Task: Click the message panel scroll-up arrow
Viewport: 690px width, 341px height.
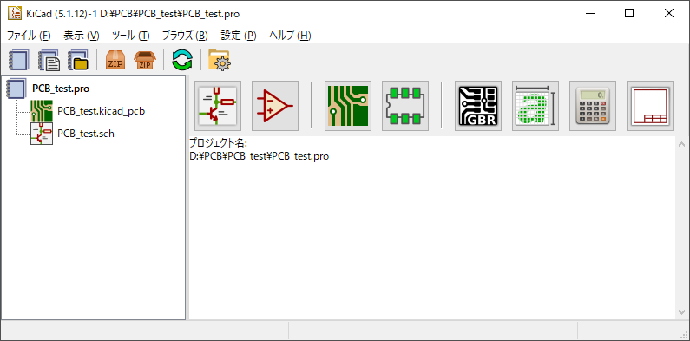Action: 682,143
